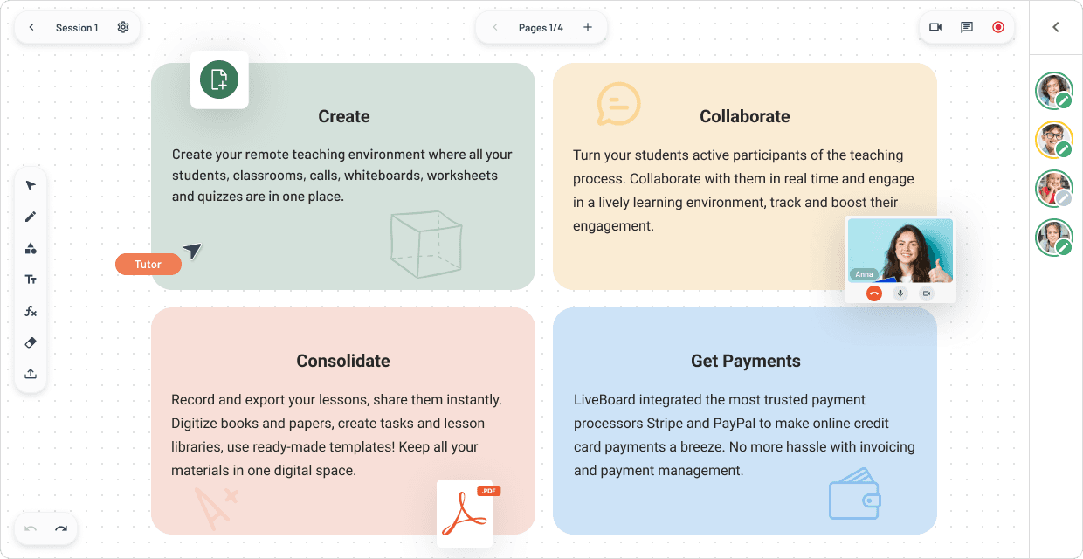This screenshot has height=559, width=1083.
Task: Open the formula function tool
Action: point(31,311)
